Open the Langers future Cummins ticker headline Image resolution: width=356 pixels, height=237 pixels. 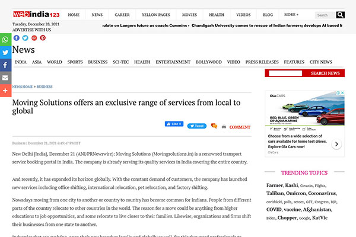[144, 25]
